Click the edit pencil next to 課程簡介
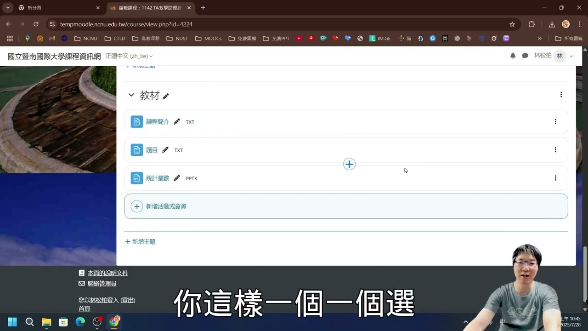This screenshot has width=588, height=331. coord(177,122)
